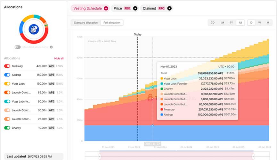
Task: Click the Hide all link
Action: pyautogui.click(x=59, y=58)
